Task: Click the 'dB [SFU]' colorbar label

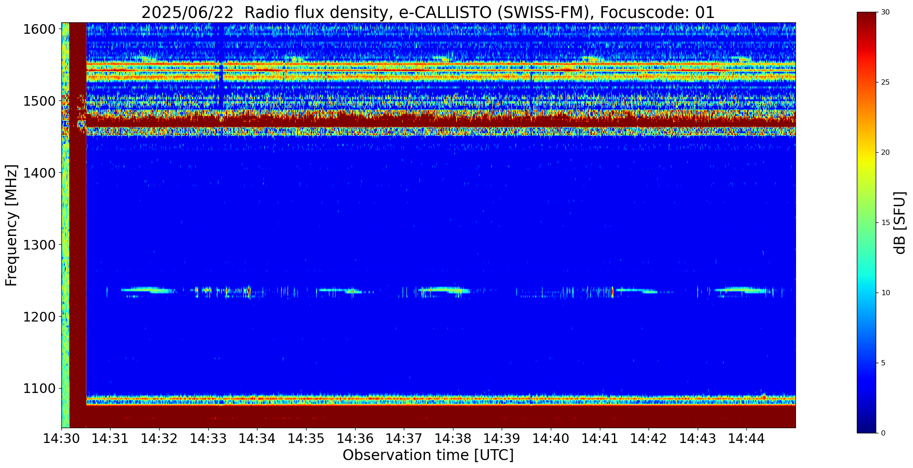Action: (900, 222)
